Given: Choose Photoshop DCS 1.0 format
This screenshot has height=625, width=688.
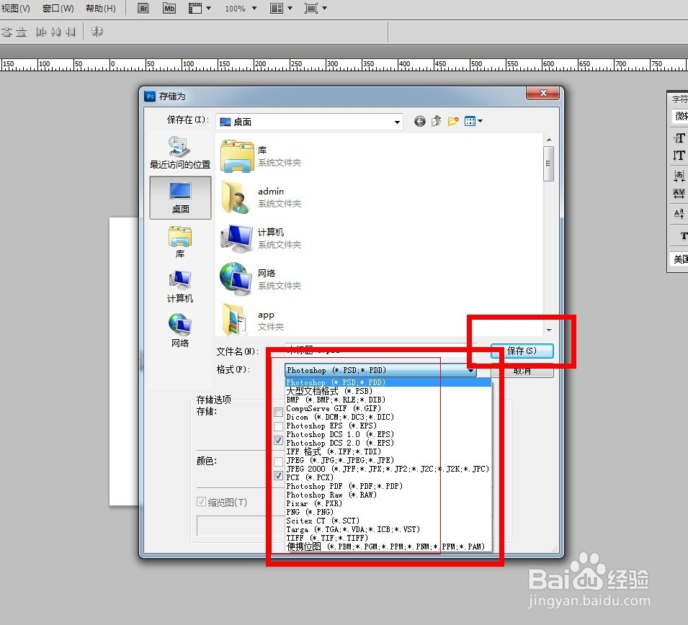Looking at the screenshot, I should pos(388,434).
